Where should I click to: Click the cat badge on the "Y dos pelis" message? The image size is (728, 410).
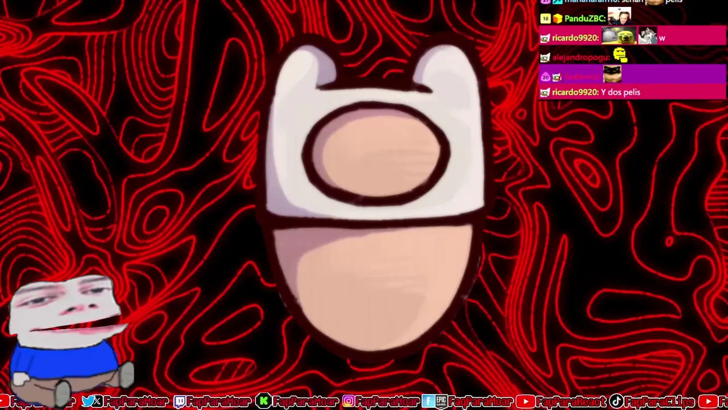pos(545,92)
